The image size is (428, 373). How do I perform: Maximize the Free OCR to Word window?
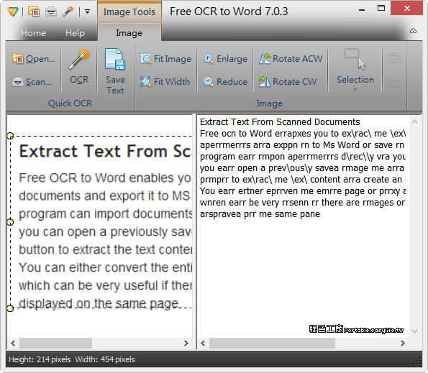pos(381,9)
